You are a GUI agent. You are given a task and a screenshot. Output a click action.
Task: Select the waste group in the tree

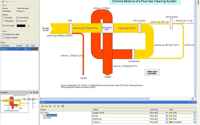coord(49,118)
